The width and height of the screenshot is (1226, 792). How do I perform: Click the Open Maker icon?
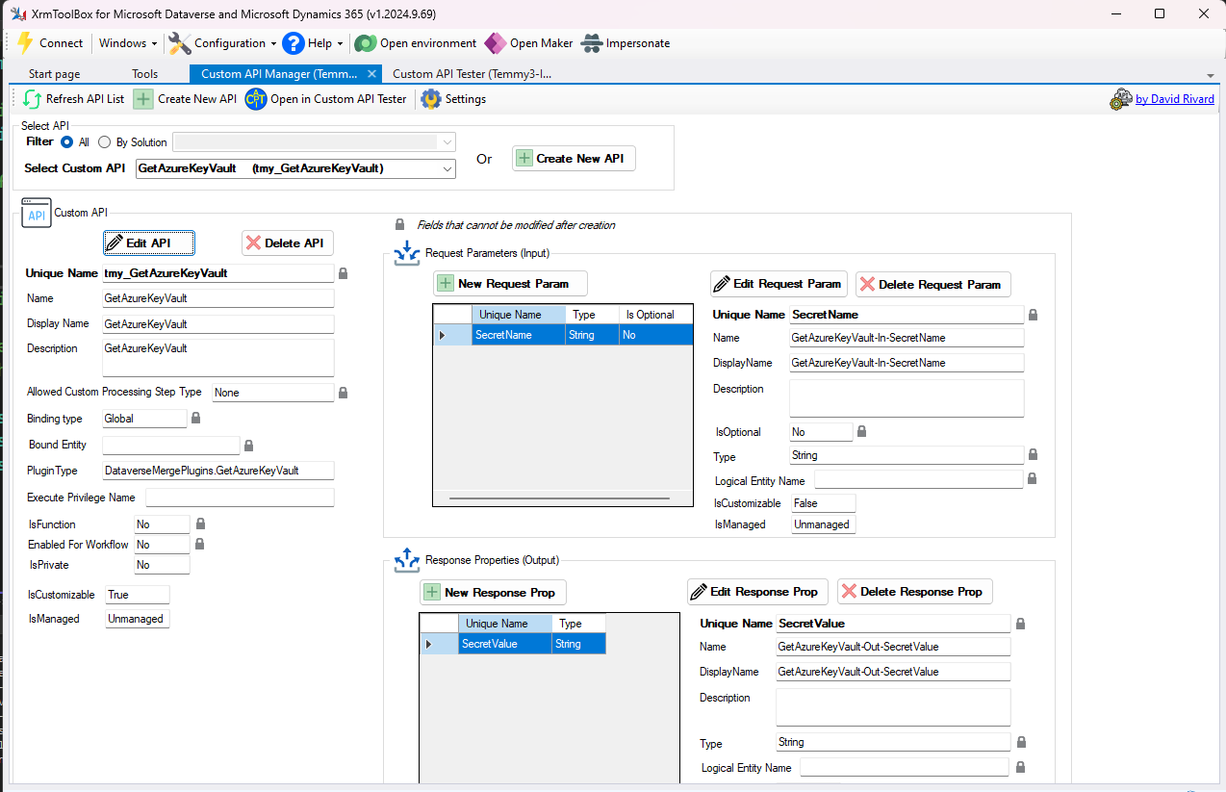tap(495, 43)
